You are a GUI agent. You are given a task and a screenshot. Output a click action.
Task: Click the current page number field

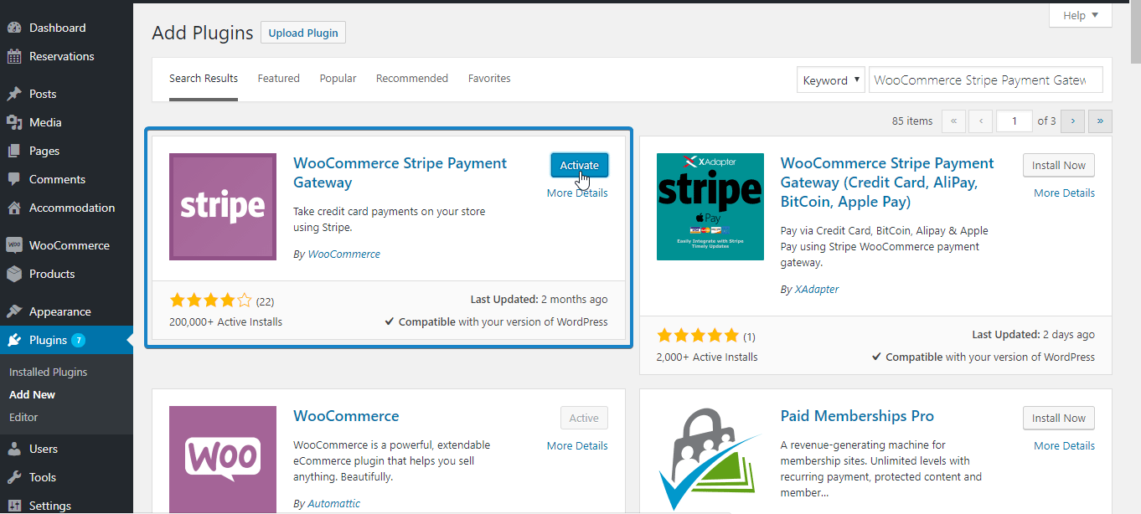coord(1015,121)
